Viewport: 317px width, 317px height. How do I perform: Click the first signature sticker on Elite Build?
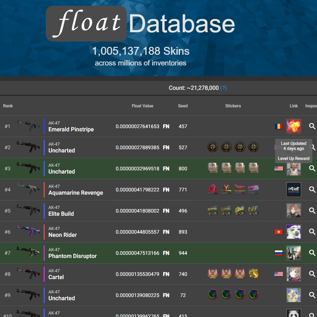(x=213, y=210)
